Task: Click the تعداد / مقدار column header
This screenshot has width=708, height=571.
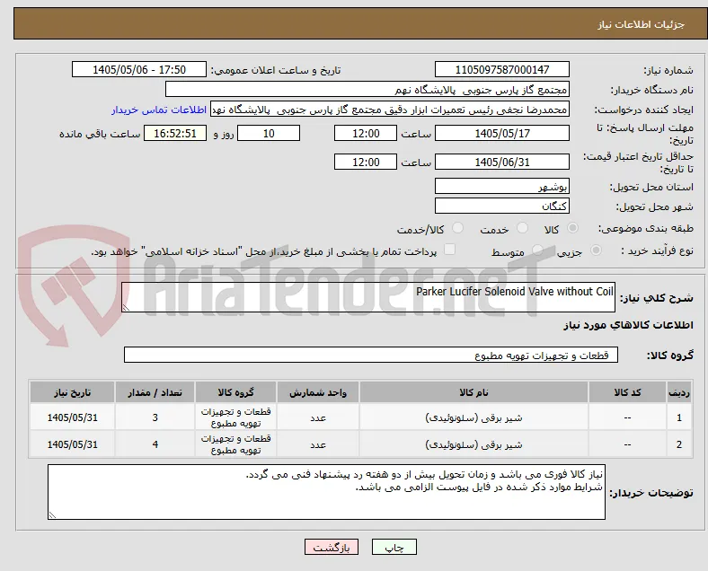Action: point(155,392)
